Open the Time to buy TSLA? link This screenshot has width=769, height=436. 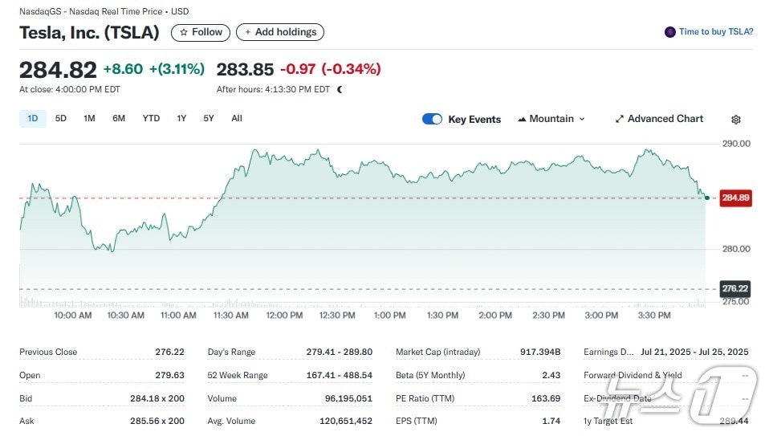(715, 32)
